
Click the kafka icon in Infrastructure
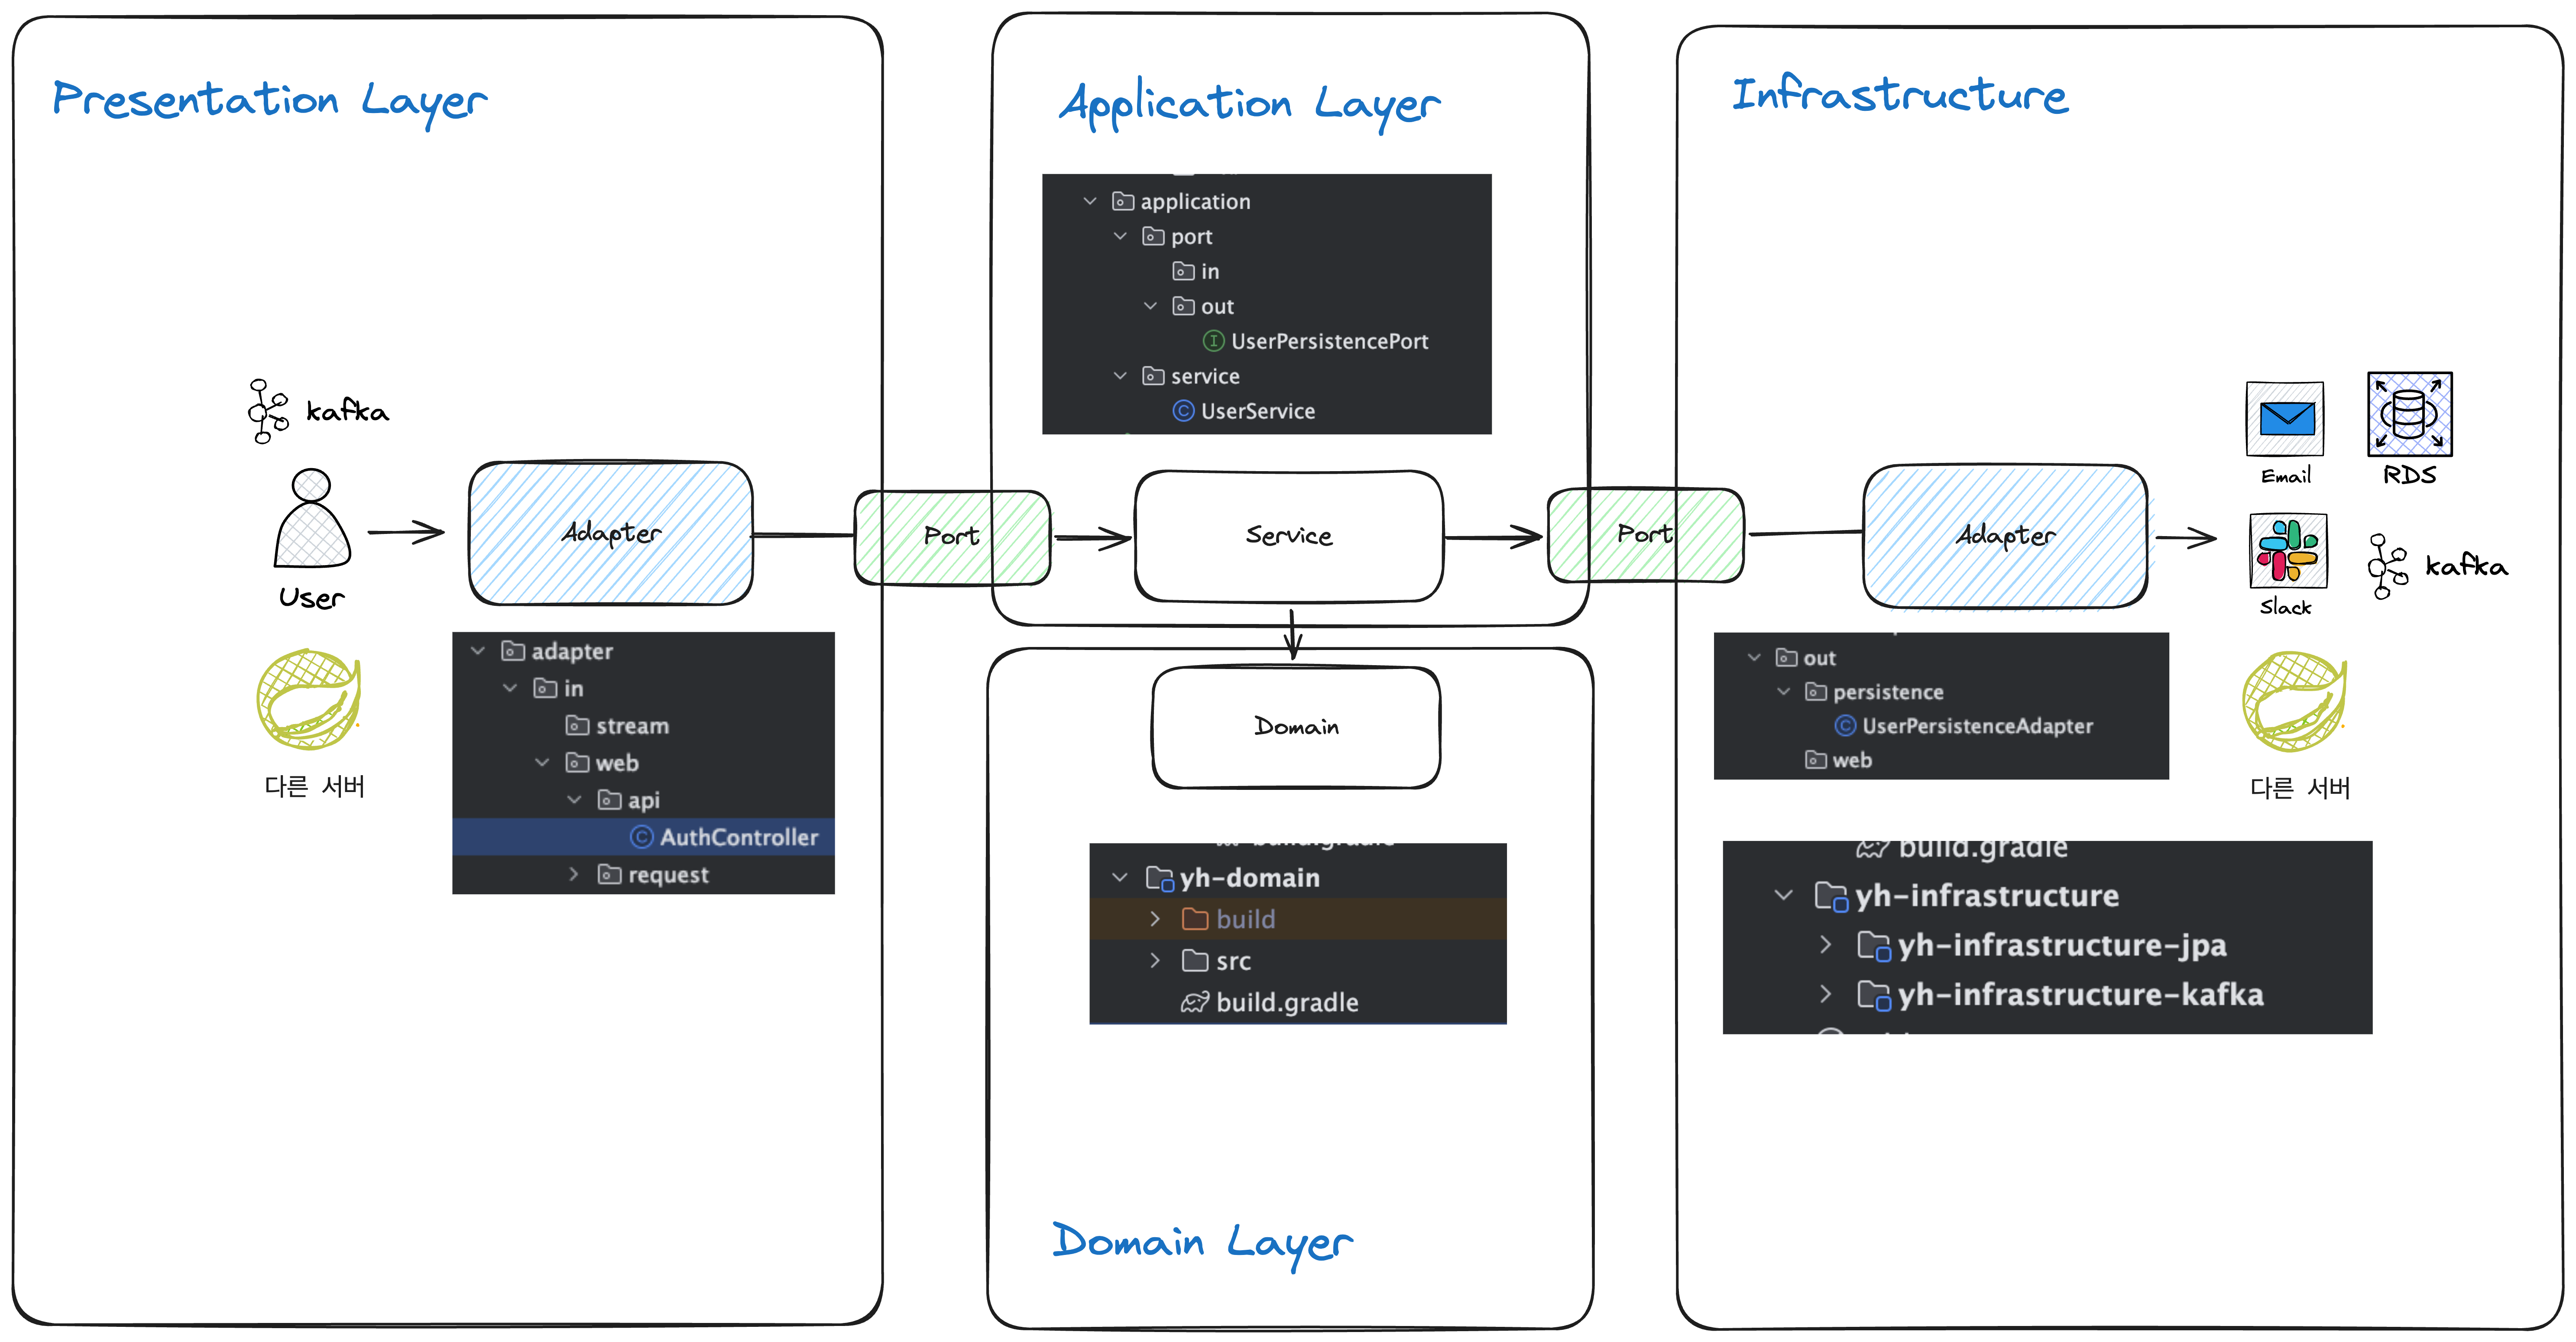[2387, 566]
